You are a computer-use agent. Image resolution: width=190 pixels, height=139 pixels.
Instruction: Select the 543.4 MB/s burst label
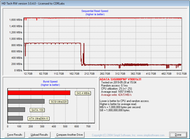(83, 93)
